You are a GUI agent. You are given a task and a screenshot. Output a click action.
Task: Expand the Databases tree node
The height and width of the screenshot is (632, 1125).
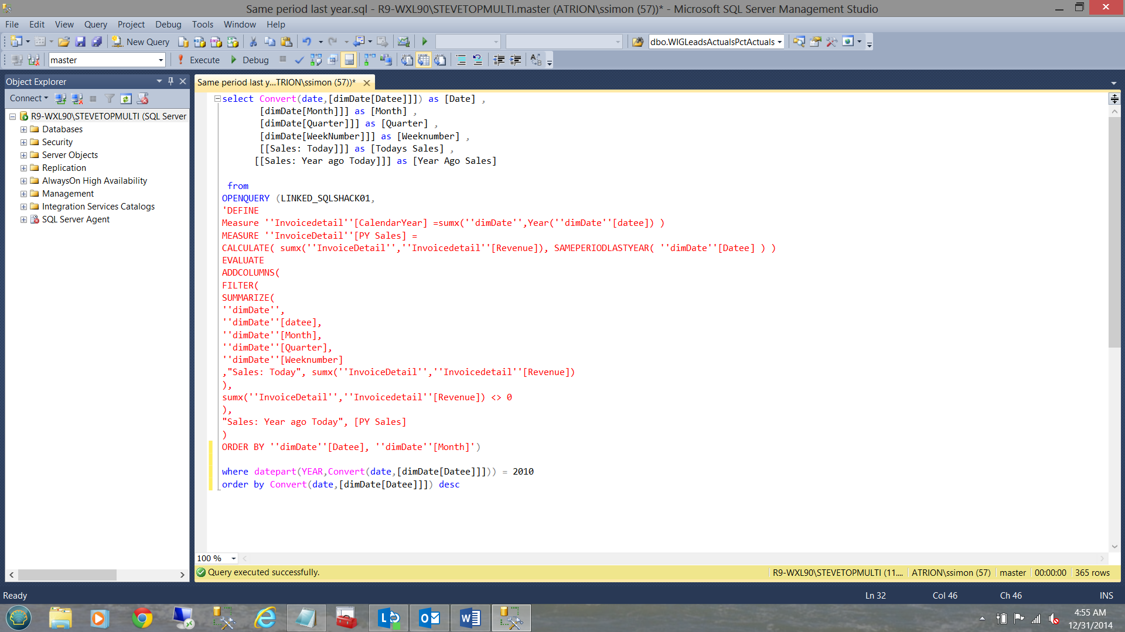coord(23,129)
